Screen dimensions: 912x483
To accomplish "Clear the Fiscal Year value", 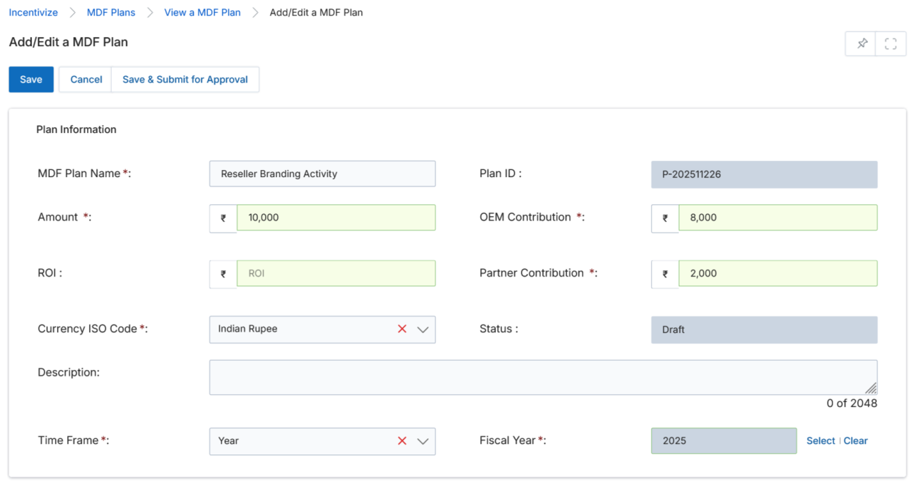I will tap(856, 441).
